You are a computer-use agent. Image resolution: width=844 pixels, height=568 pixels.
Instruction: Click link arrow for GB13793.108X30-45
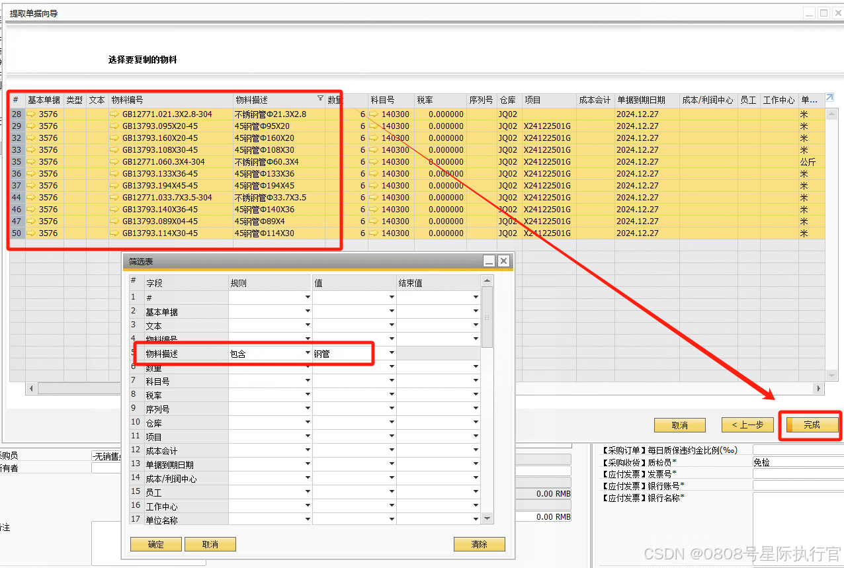pos(115,150)
